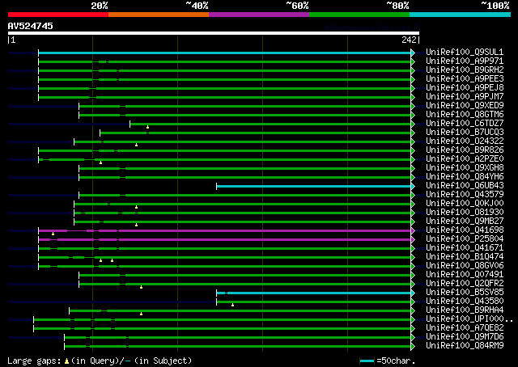Click the arrowhead ending the P25804 alignment
The image size is (518, 367).
click(x=413, y=239)
